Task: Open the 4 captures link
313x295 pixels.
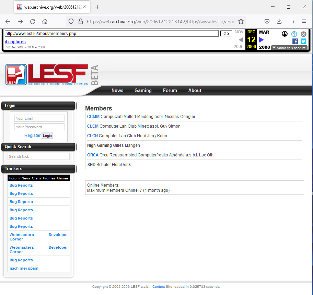Action: tap(15, 42)
